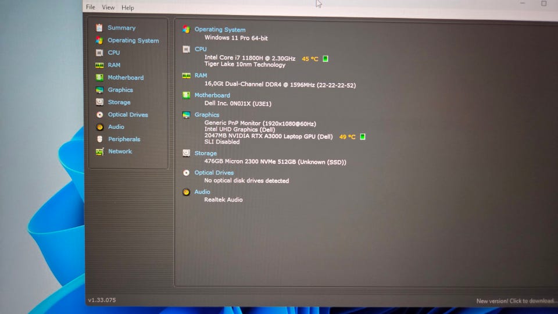Follow the Graphics heading link in summary
Image resolution: width=558 pixels, height=314 pixels.
click(x=207, y=115)
